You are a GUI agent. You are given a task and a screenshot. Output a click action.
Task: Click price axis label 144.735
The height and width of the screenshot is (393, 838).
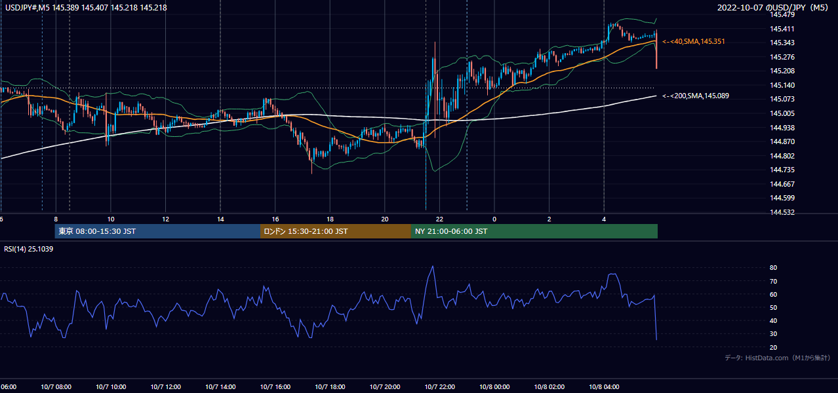[782, 170]
